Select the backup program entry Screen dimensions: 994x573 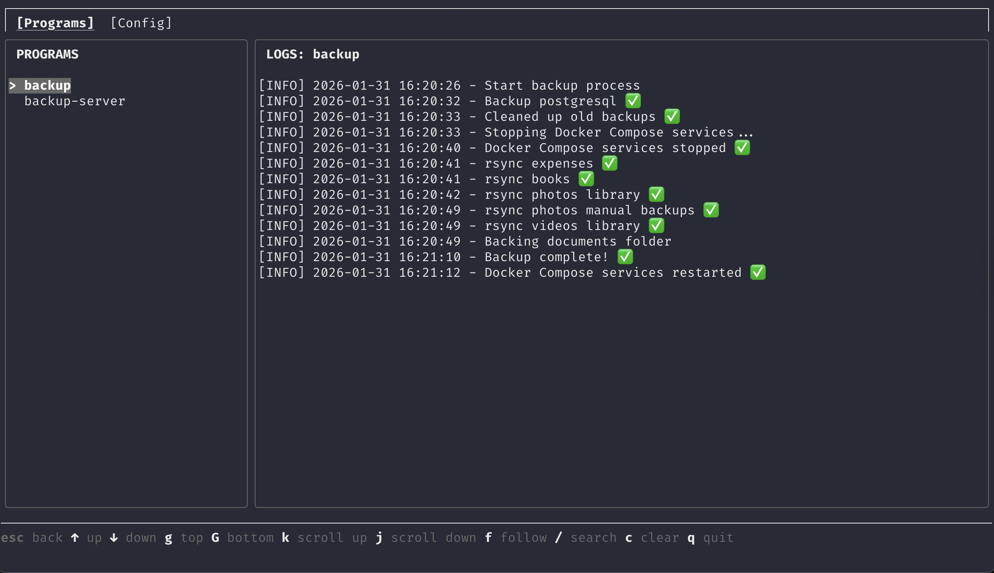coord(47,85)
